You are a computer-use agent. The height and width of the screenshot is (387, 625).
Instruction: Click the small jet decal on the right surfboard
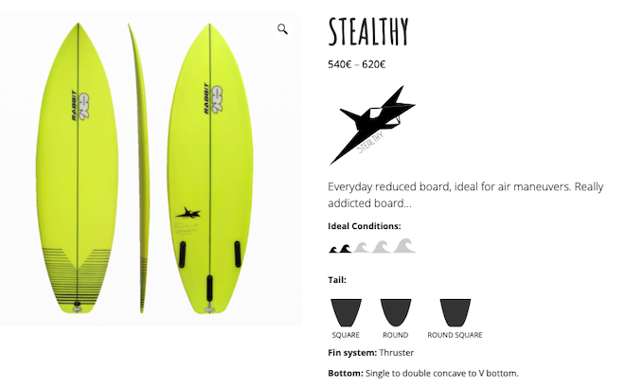tap(188, 212)
